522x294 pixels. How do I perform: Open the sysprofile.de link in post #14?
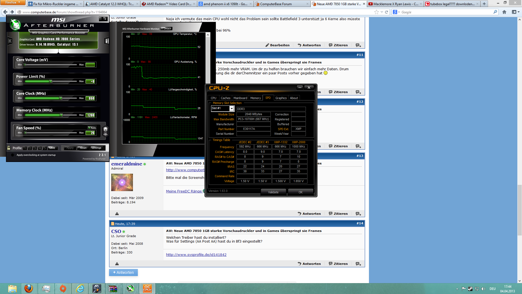pos(196,255)
